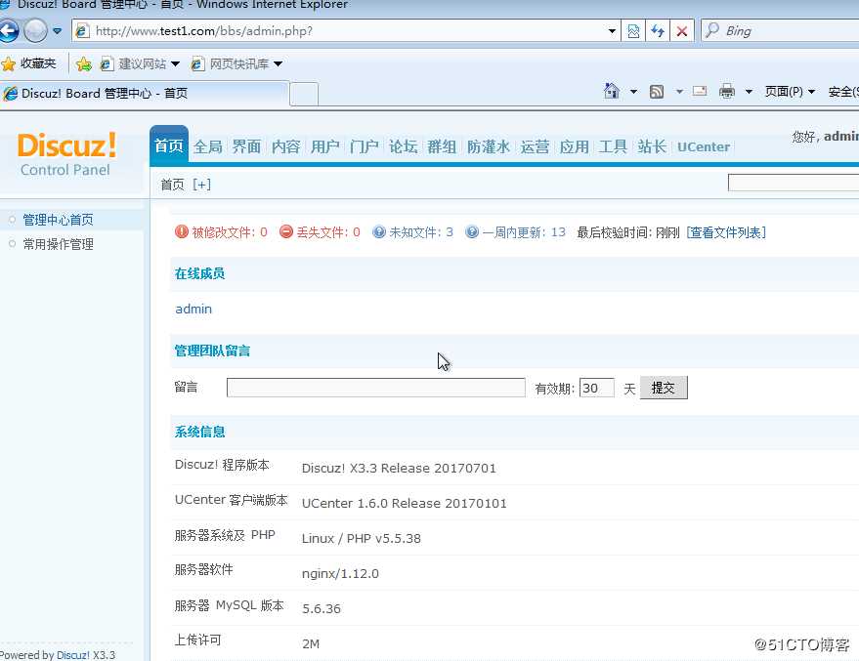This screenshot has height=661, width=859.
Task: Click the red Stop loading icon
Action: 682,31
